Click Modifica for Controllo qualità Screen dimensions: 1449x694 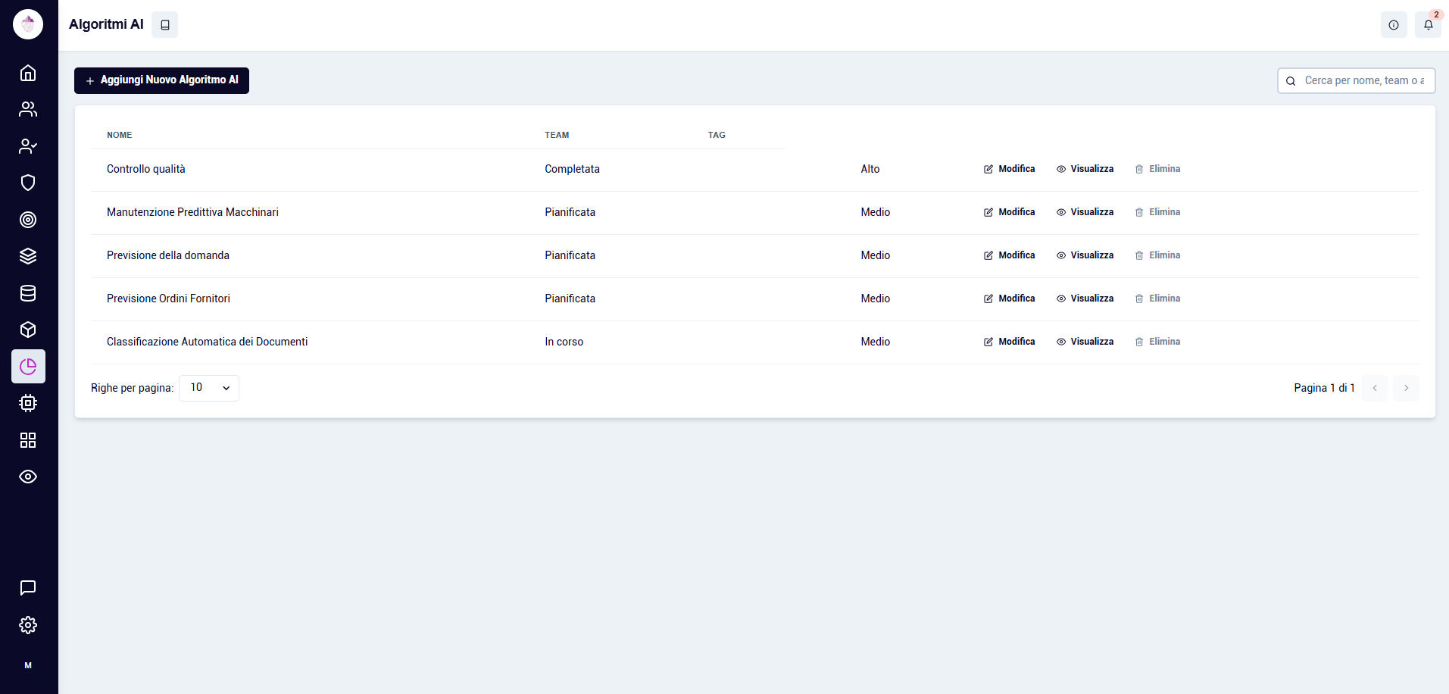point(1009,169)
